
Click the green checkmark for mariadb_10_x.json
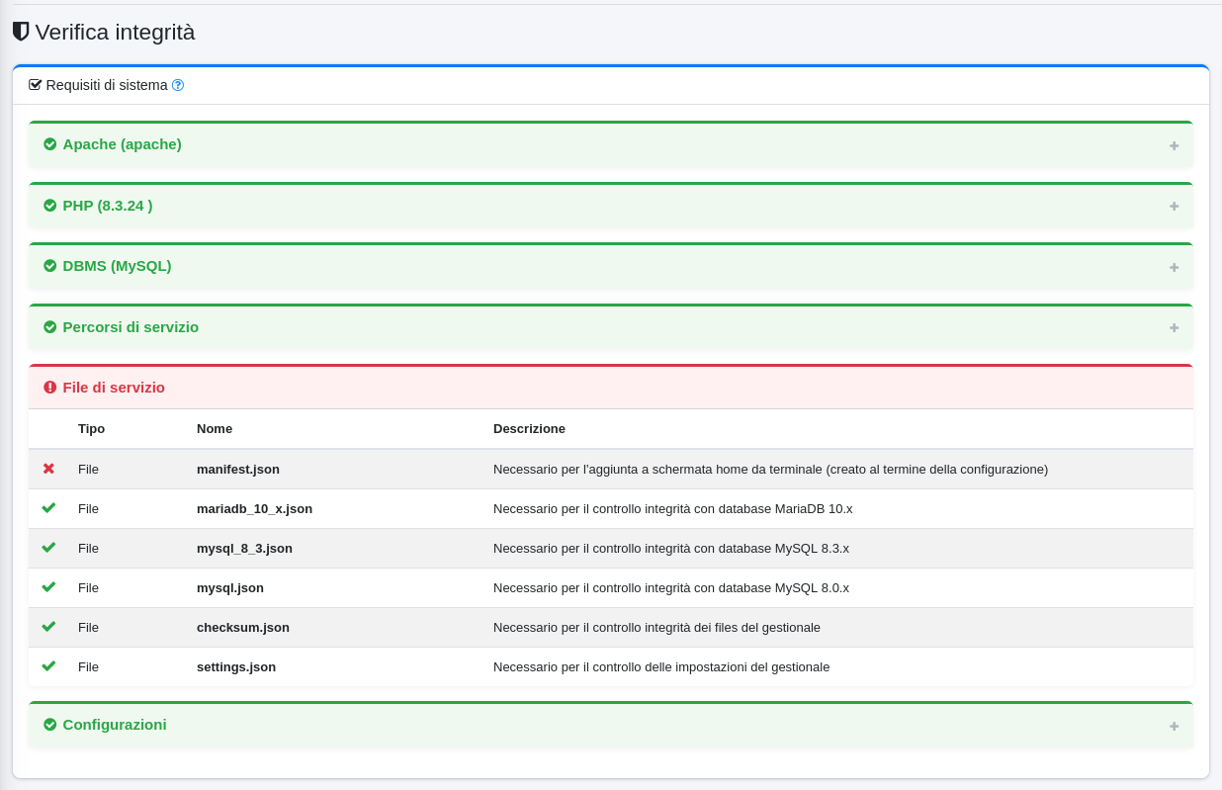point(48,508)
